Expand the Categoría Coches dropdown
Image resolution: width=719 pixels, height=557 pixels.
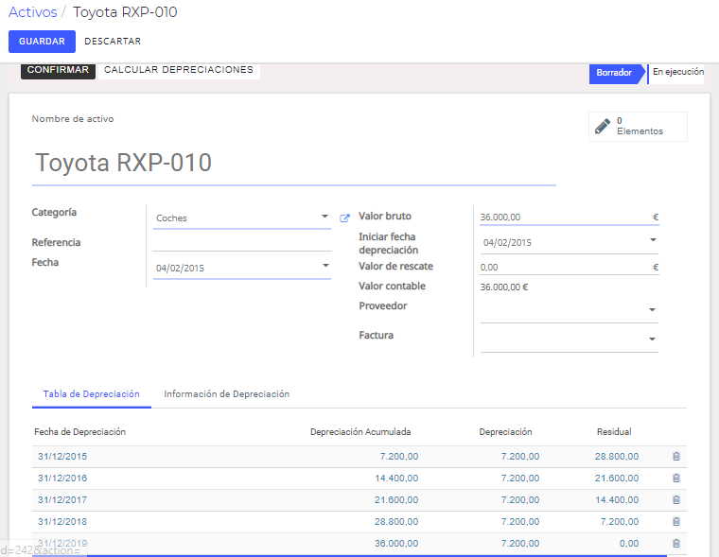[x=324, y=216]
